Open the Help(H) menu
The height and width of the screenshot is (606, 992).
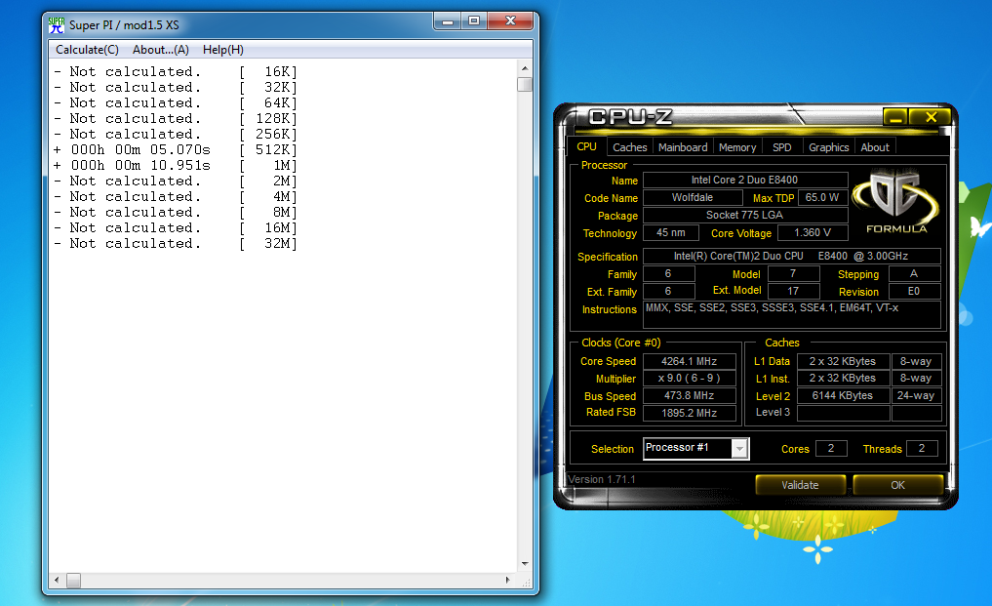click(x=222, y=50)
